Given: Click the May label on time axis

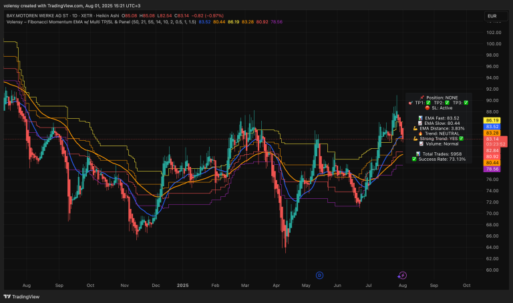Looking at the screenshot, I should [x=306, y=286].
